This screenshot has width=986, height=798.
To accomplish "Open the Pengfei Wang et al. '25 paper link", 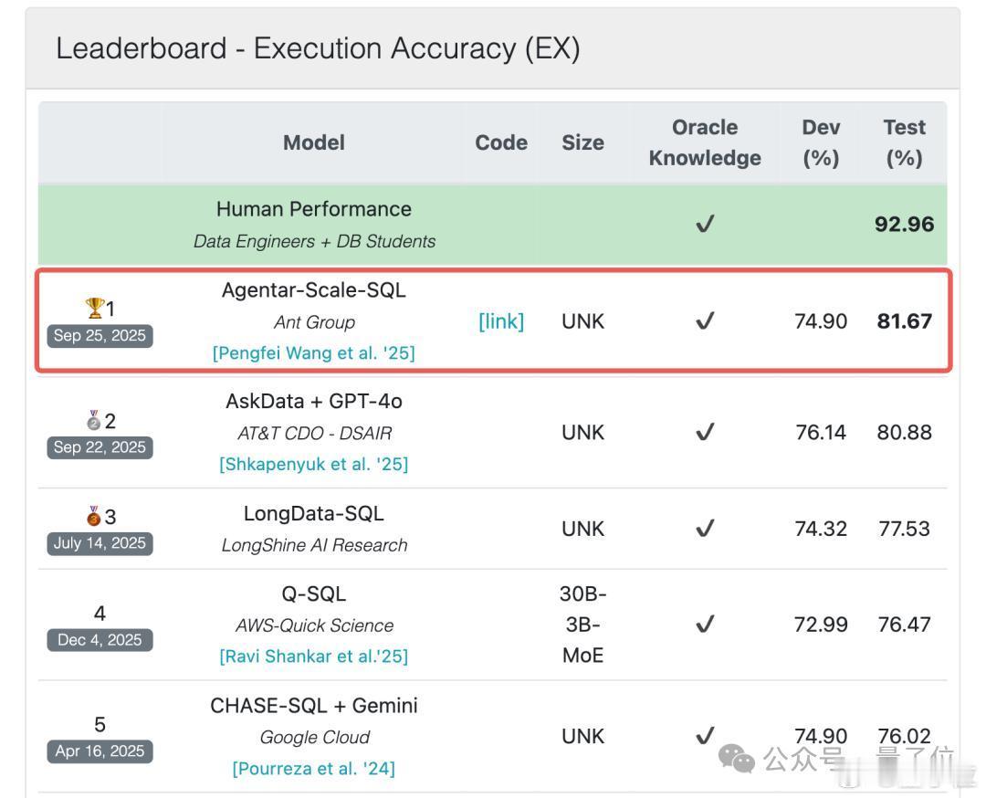I will [x=314, y=352].
